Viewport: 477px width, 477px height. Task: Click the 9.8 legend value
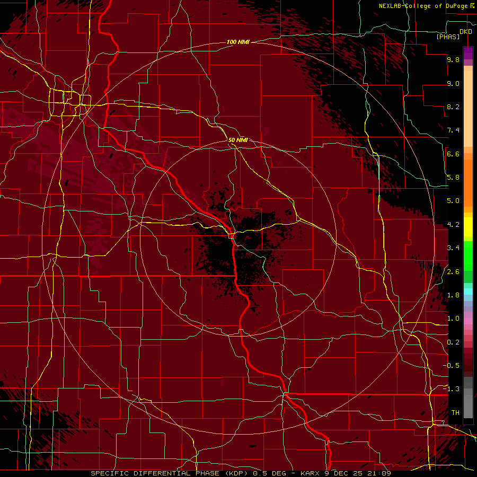click(453, 60)
